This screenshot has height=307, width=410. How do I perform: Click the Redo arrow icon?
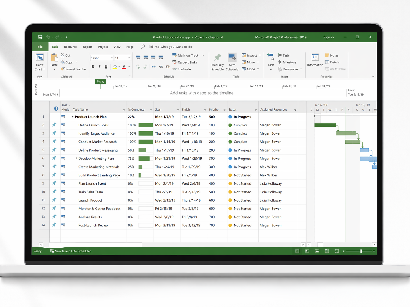(x=57, y=37)
